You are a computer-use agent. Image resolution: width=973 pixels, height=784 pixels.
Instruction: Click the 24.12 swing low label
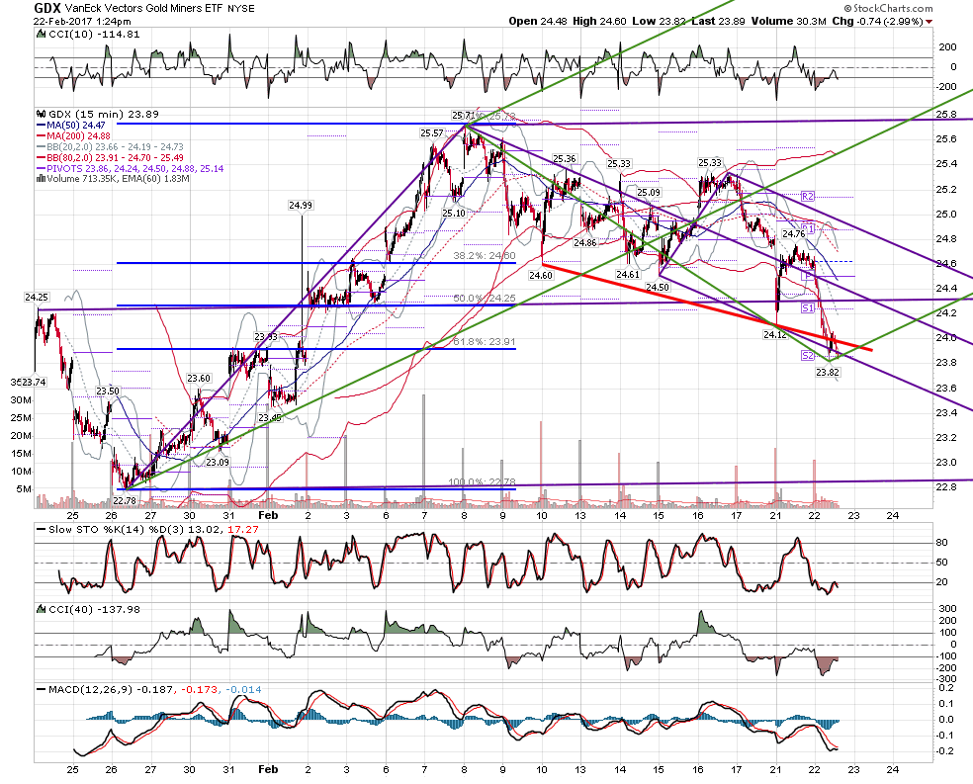click(x=775, y=335)
